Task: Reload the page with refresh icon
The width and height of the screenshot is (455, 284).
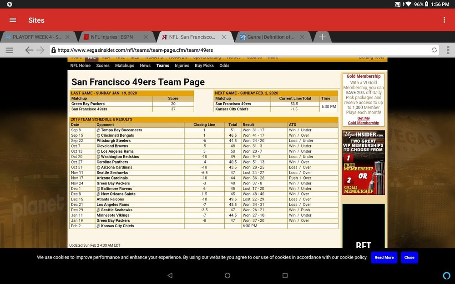Action: pos(434,50)
